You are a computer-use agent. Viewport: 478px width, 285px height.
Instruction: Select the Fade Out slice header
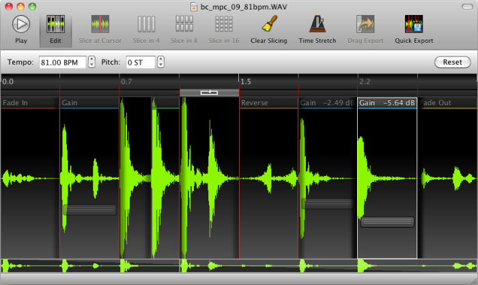coord(447,103)
